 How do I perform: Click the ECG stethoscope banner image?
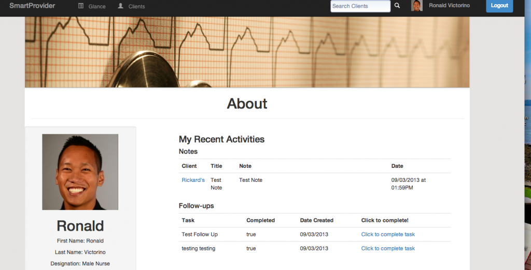coord(247,52)
